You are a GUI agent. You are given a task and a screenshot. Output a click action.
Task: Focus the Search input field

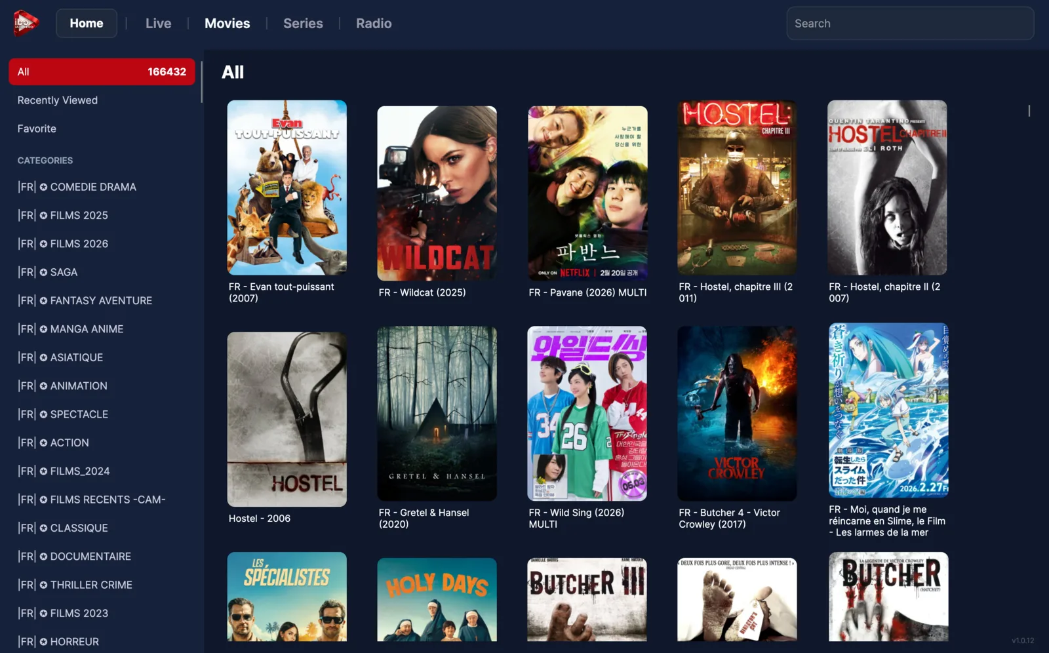click(910, 24)
